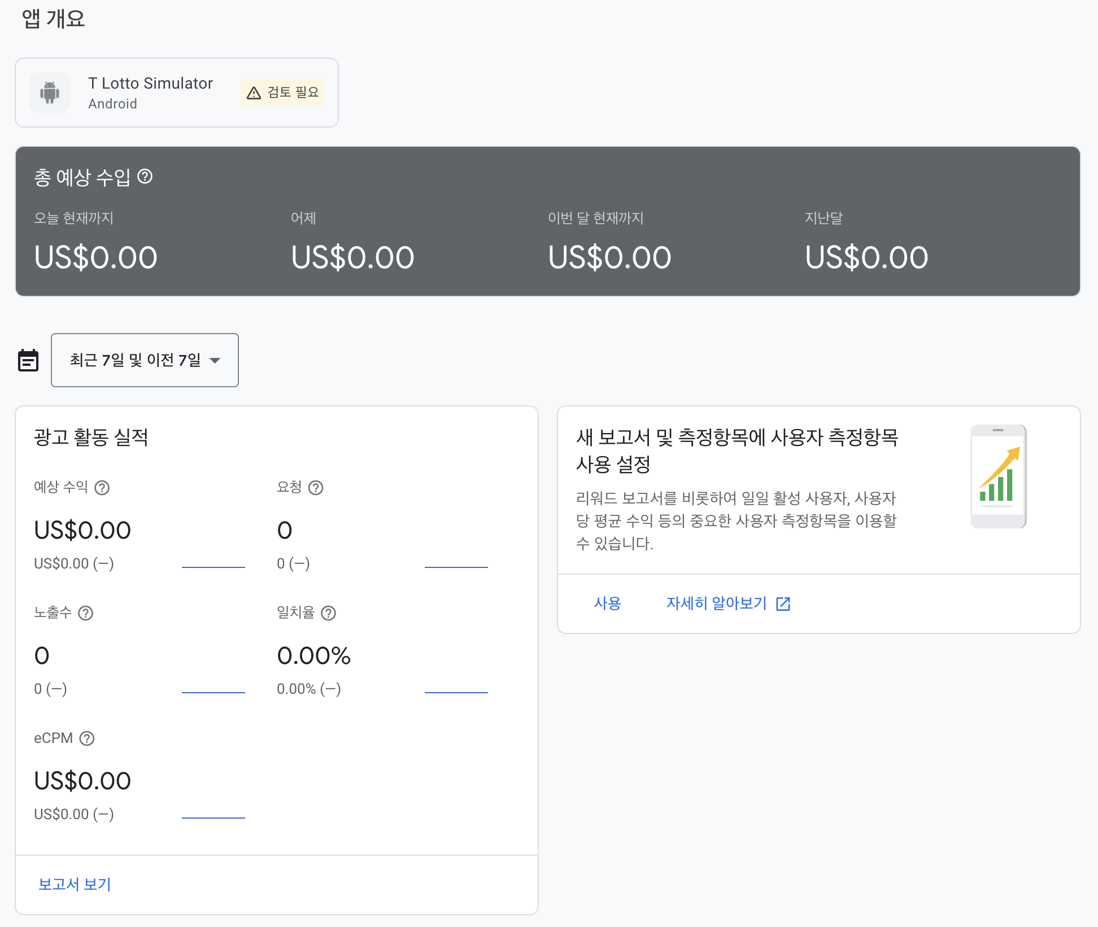The height and width of the screenshot is (927, 1098).
Task: Open the 최근 7일 및 이전 7일 dropdown
Action: pos(136,360)
